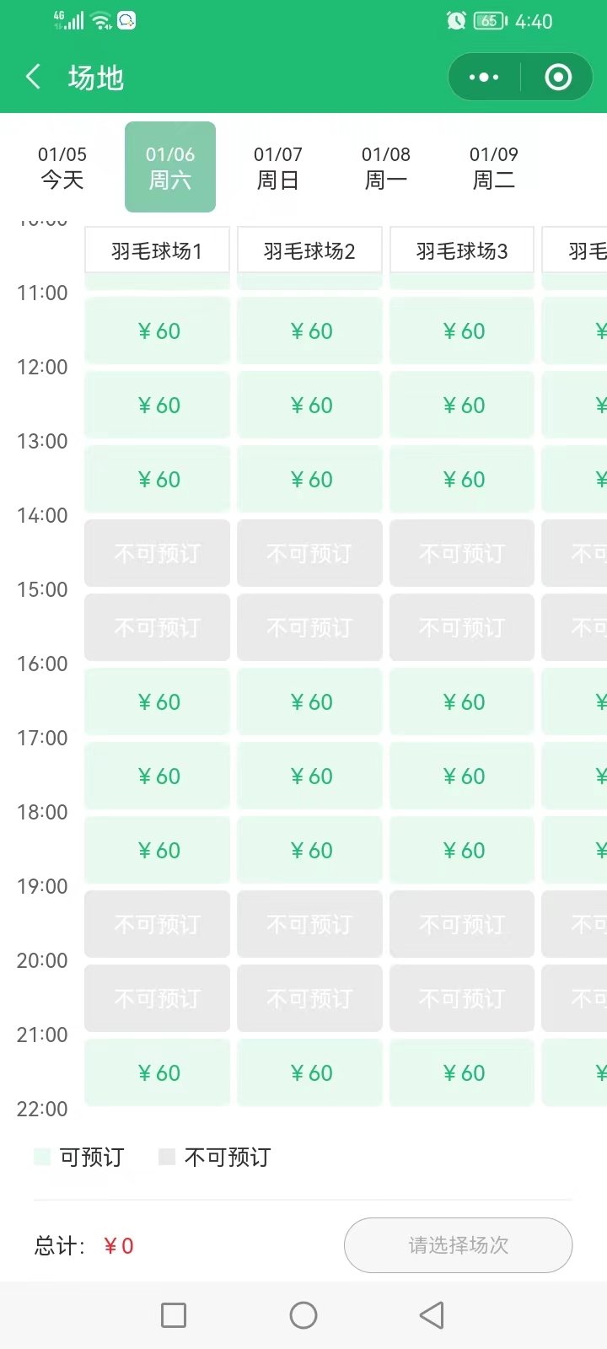Tap the mini-program close circle icon

coord(558,78)
